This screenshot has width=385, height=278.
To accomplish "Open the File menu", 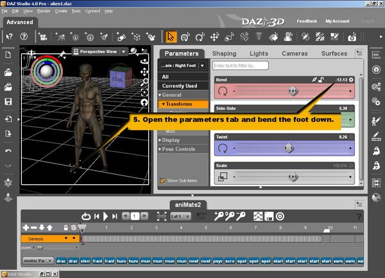I will (x=4, y=11).
